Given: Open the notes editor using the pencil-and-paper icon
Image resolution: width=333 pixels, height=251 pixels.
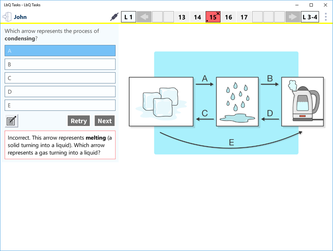Looking at the screenshot, I should pyautogui.click(x=11, y=121).
